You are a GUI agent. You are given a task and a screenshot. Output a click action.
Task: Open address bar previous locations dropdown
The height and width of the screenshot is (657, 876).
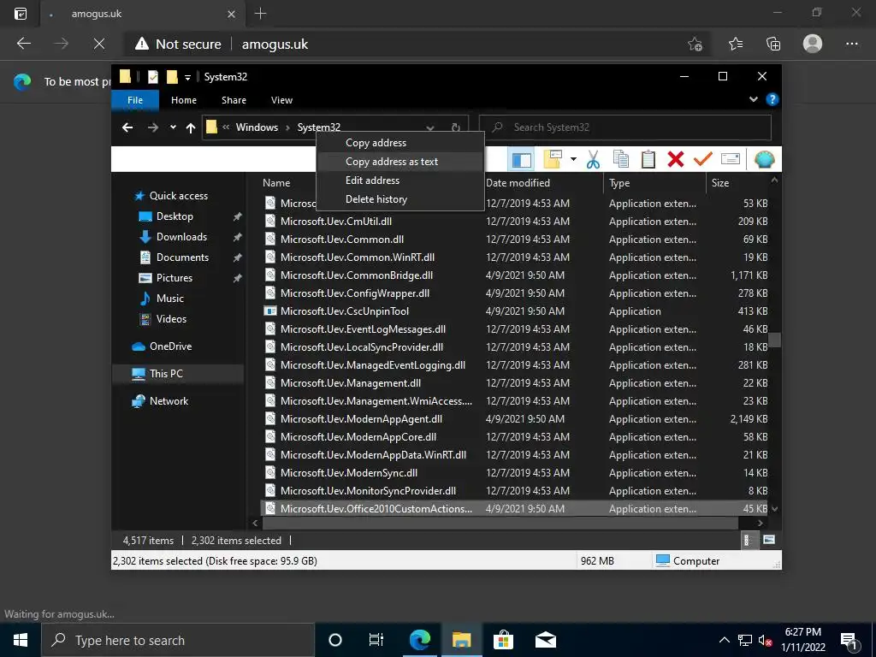(x=430, y=127)
